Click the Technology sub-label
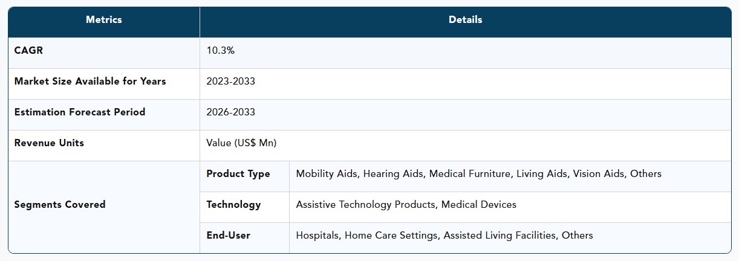The height and width of the screenshot is (261, 739). (x=233, y=205)
